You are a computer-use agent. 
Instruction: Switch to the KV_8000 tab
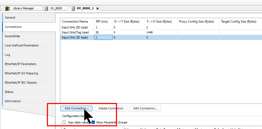pyautogui.click(x=56, y=8)
